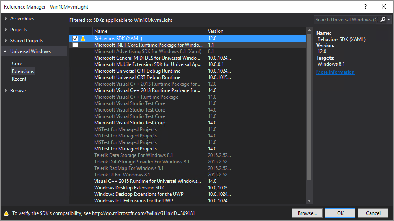Close the Reference Manager dialog

point(384,7)
